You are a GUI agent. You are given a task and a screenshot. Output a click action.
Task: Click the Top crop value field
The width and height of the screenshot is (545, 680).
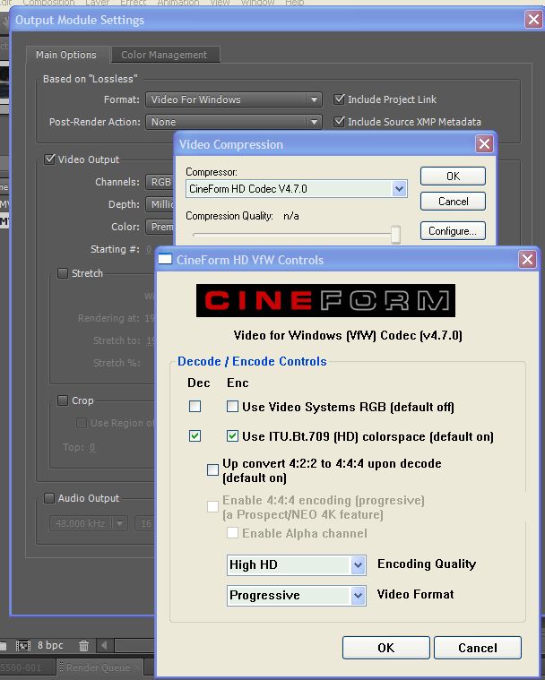click(92, 447)
